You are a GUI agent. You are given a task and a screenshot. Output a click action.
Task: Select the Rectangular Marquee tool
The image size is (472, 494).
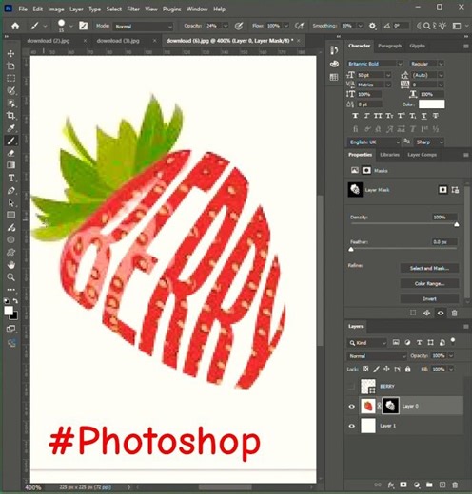(10, 78)
